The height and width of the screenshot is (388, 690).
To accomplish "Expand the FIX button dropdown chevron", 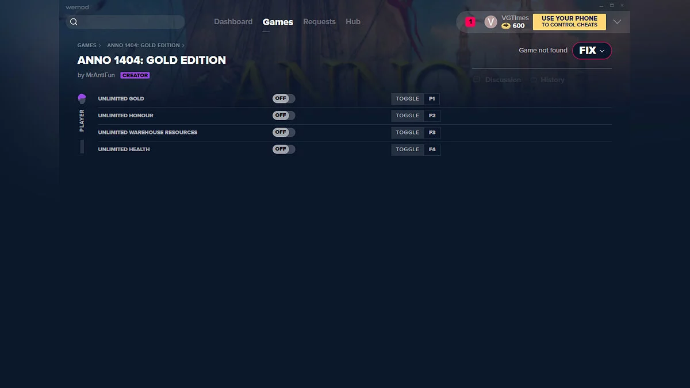I will pyautogui.click(x=601, y=51).
